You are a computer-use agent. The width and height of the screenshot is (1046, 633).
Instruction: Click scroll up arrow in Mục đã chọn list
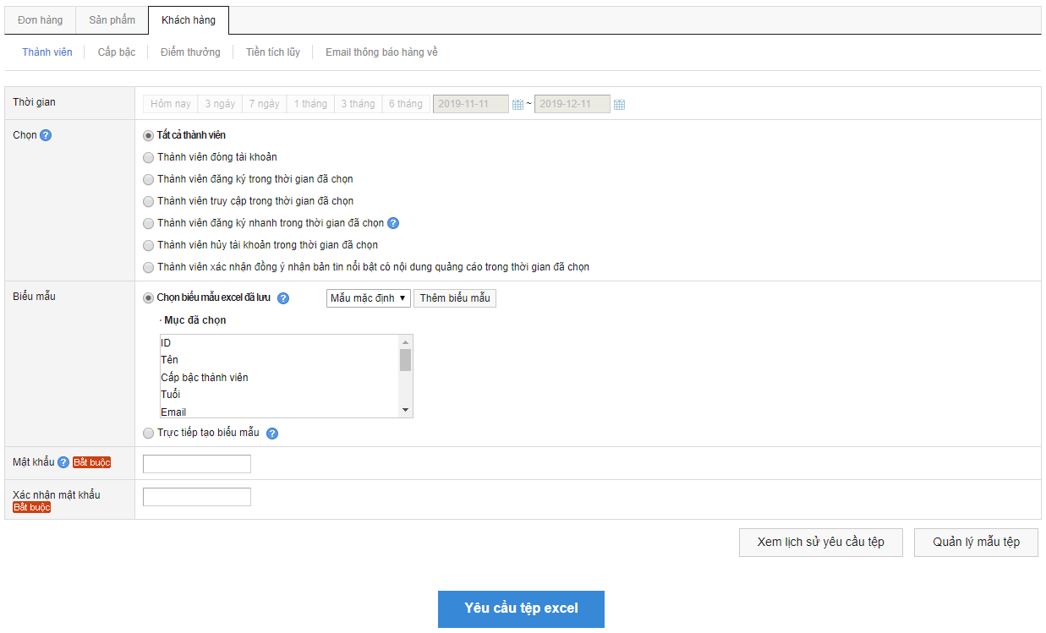(406, 341)
